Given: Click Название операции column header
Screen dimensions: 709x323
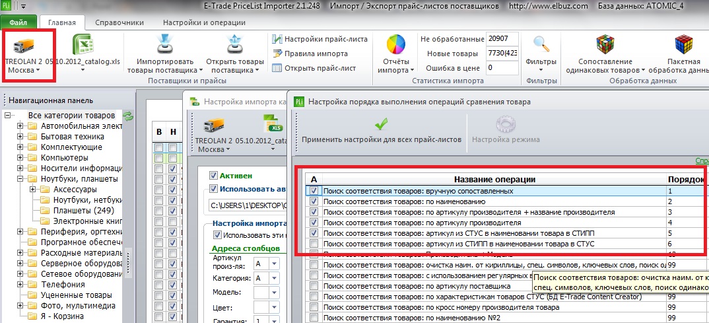Looking at the screenshot, I should tap(494, 180).
